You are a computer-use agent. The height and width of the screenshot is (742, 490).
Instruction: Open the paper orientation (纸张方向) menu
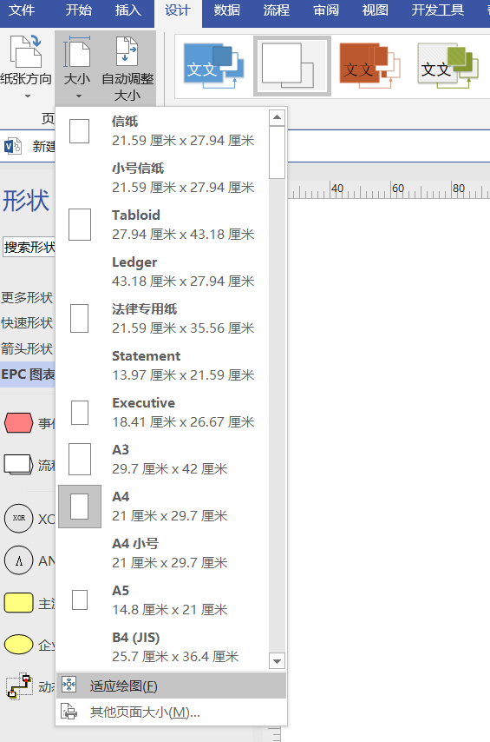coord(25,66)
